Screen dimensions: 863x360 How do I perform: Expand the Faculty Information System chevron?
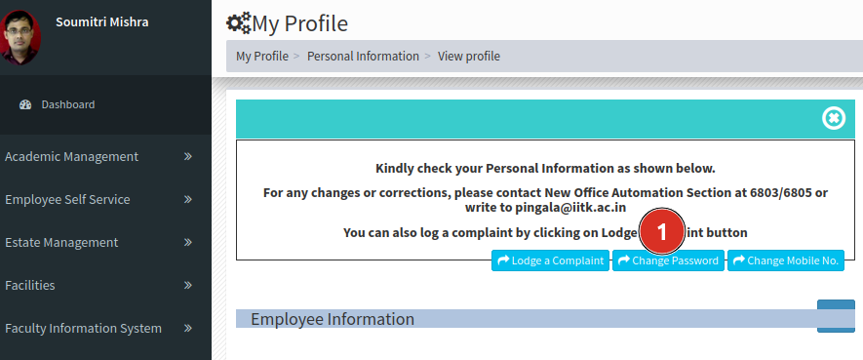pyautogui.click(x=187, y=328)
